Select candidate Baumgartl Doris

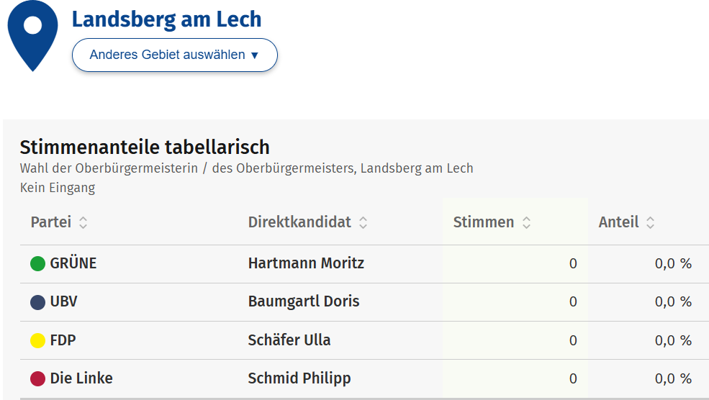(x=303, y=301)
